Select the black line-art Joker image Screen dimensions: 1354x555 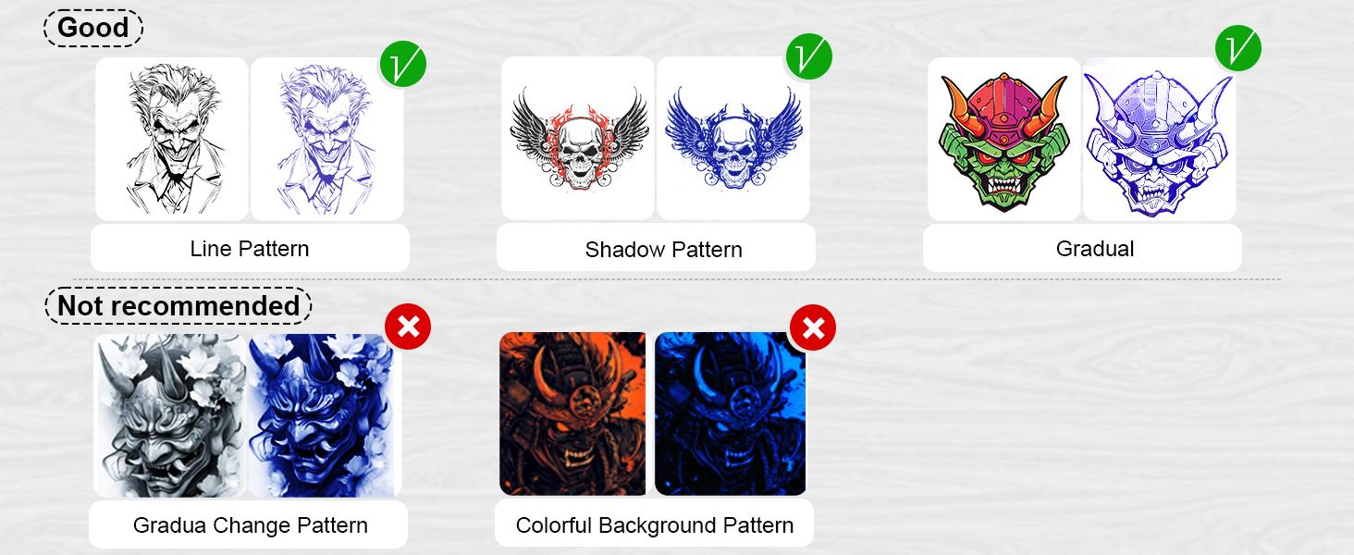pyautogui.click(x=172, y=139)
